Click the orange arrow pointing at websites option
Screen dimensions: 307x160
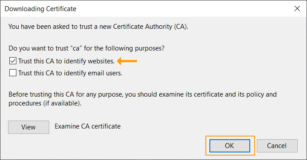pyautogui.click(x=127, y=61)
